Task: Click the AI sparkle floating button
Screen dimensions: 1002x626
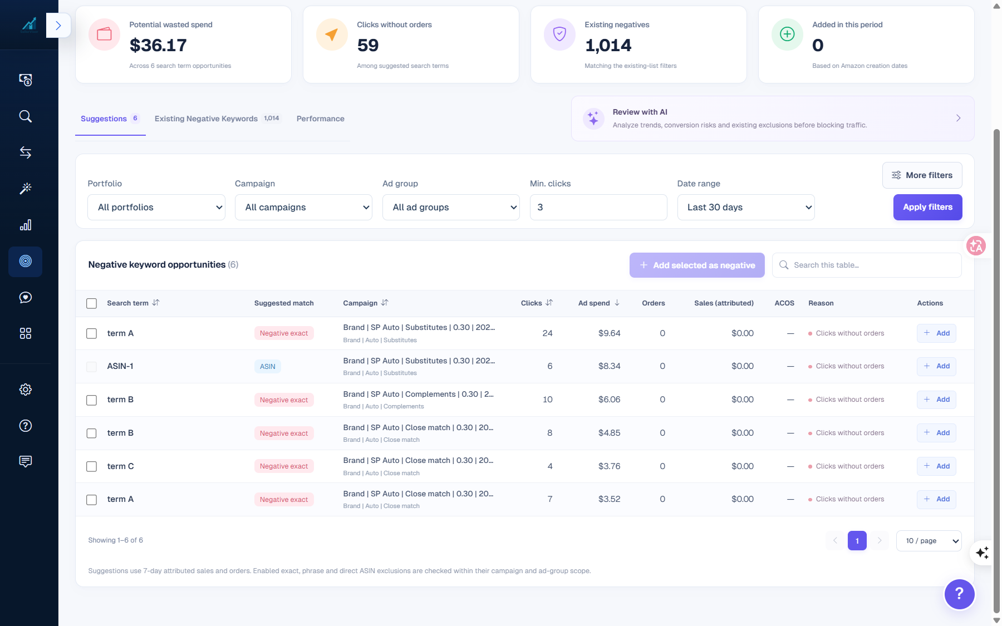Action: [x=982, y=553]
